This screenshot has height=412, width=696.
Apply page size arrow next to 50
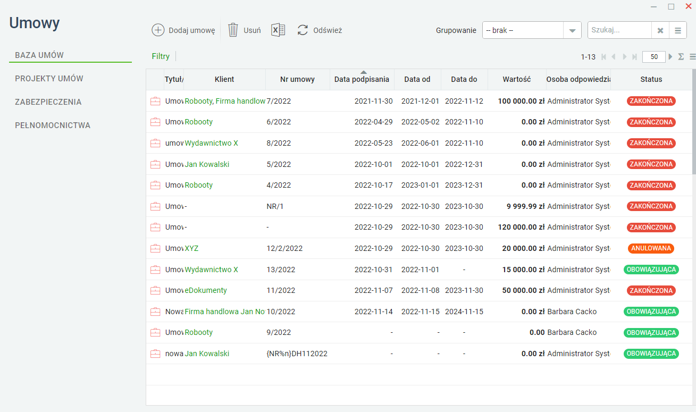pyautogui.click(x=670, y=57)
